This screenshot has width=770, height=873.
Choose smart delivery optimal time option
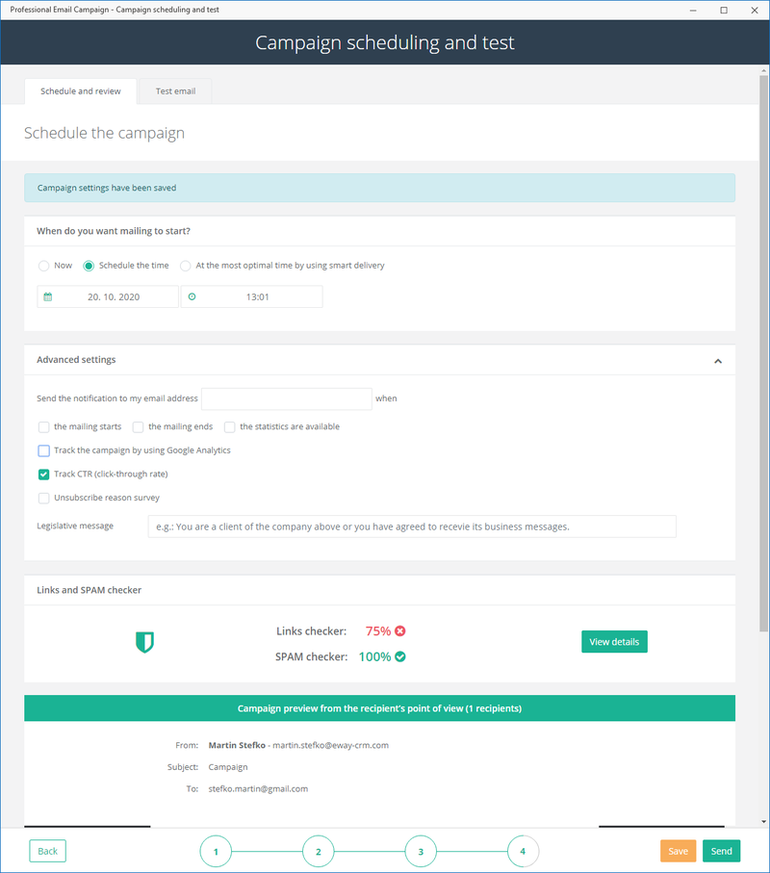pyautogui.click(x=186, y=266)
